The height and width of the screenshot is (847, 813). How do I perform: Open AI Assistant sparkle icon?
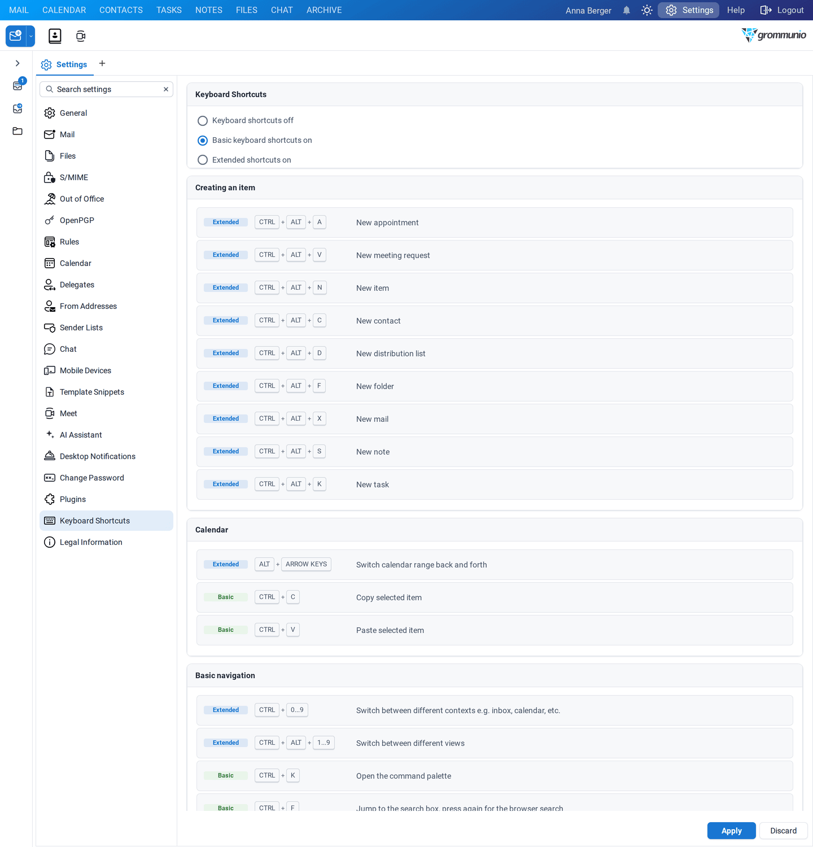50,435
